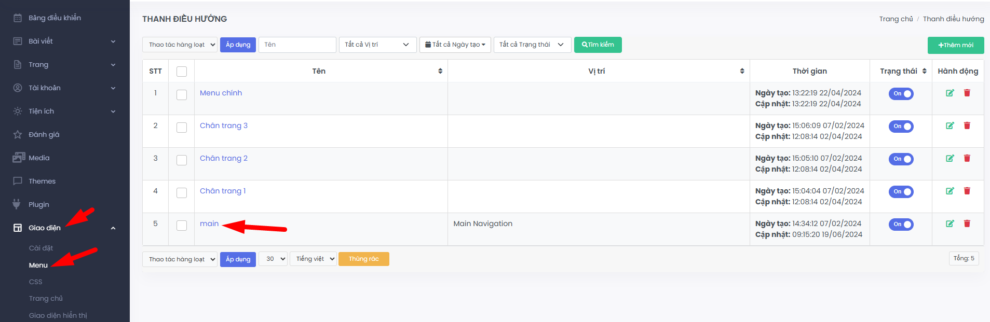990x322 pixels.
Task: Open the main menu link
Action: click(x=209, y=223)
